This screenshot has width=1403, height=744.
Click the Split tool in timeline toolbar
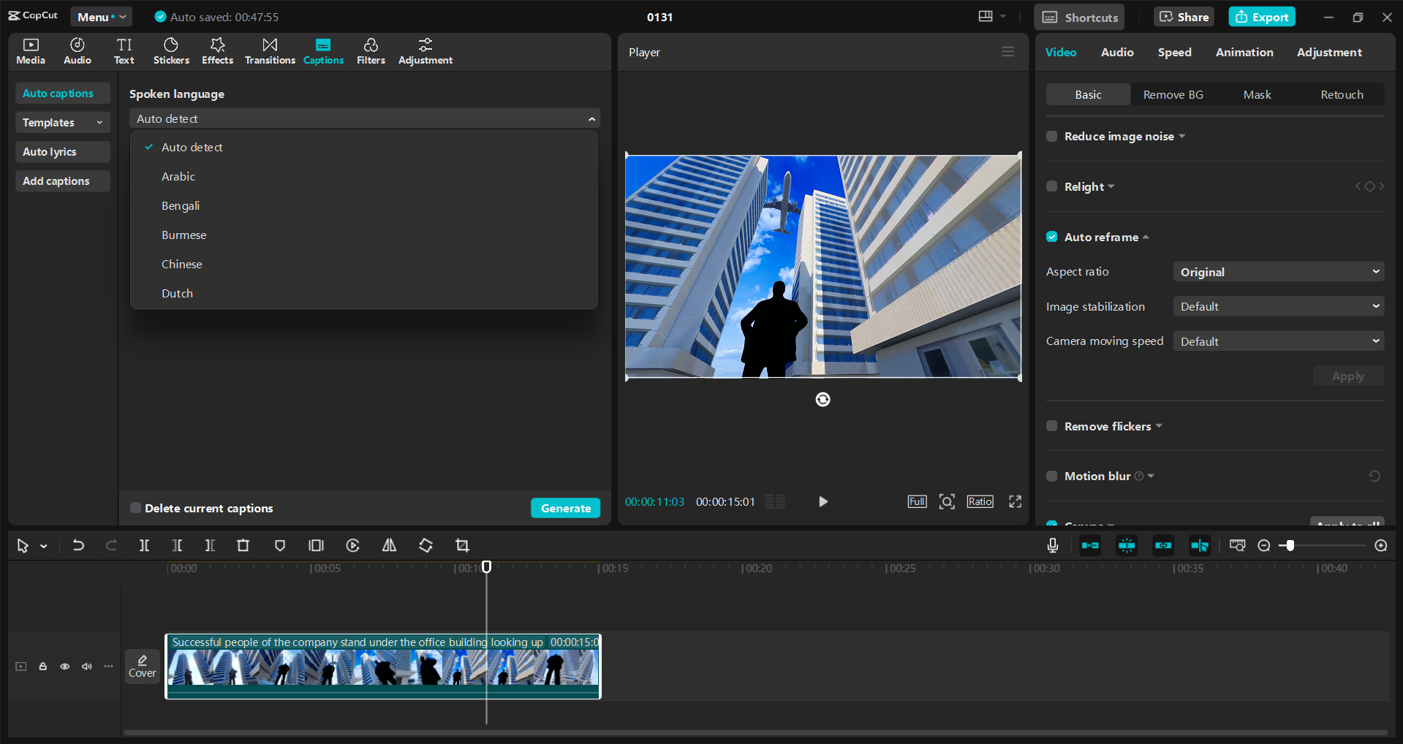pyautogui.click(x=144, y=546)
